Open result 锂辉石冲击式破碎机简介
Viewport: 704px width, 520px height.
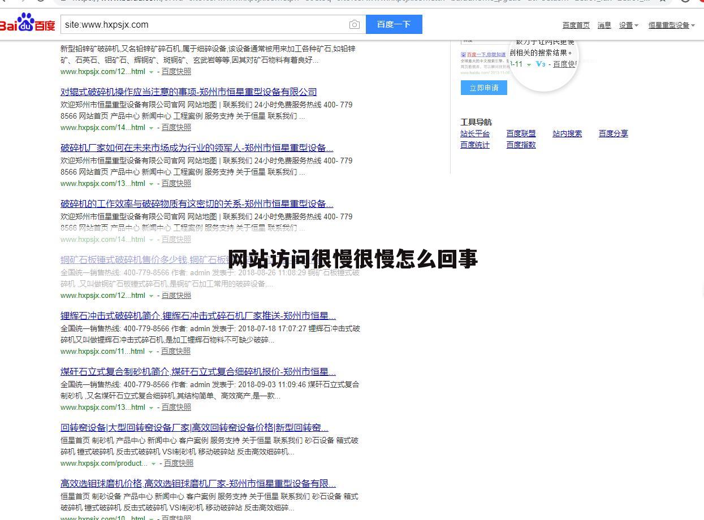tap(198, 315)
